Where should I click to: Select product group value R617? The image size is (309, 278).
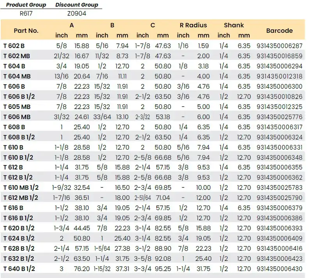(26, 14)
